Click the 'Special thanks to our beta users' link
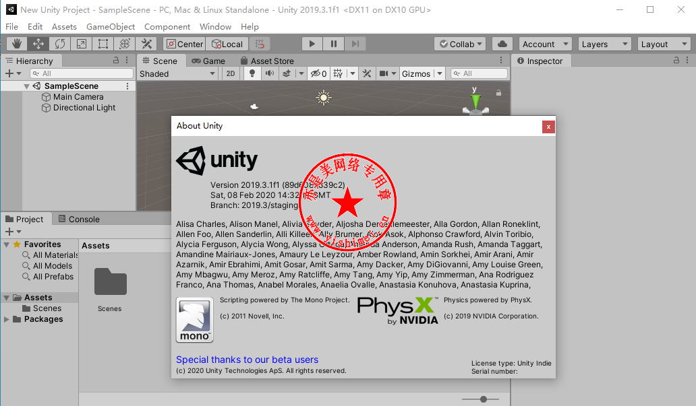The width and height of the screenshot is (696, 406). (248, 360)
